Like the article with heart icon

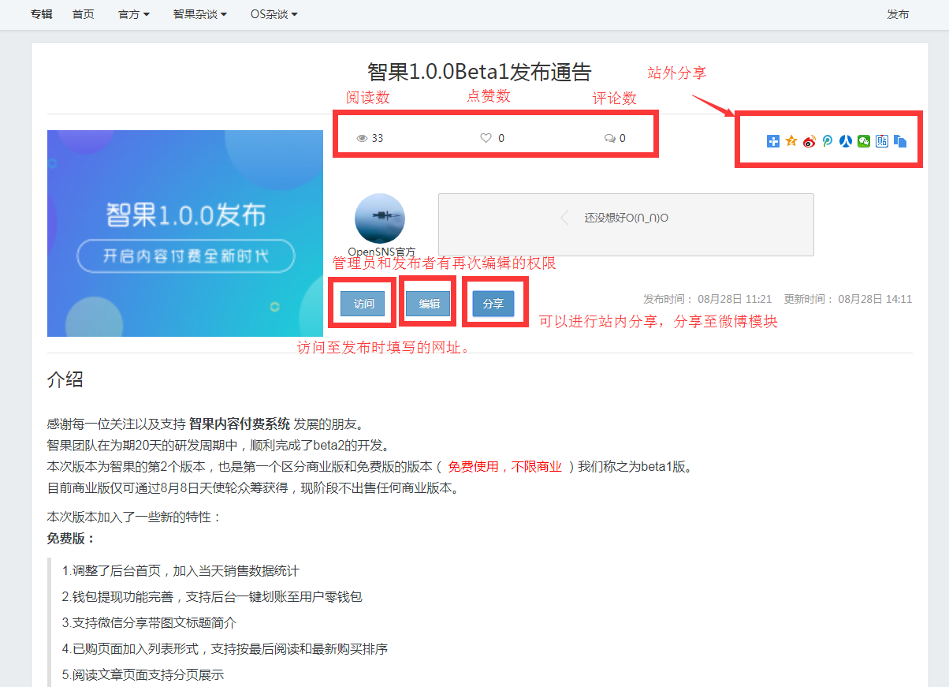pyautogui.click(x=486, y=138)
